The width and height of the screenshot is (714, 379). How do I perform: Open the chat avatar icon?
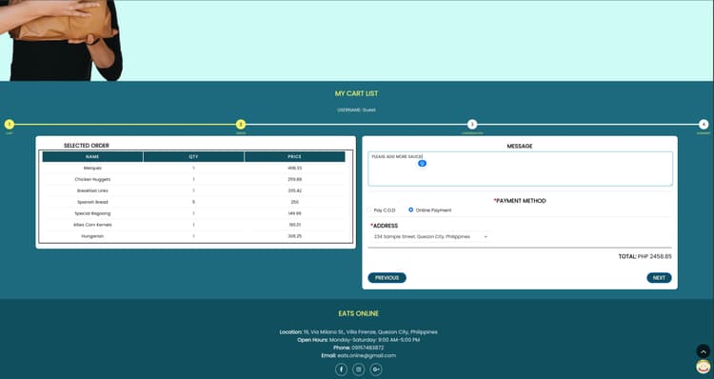(704, 367)
